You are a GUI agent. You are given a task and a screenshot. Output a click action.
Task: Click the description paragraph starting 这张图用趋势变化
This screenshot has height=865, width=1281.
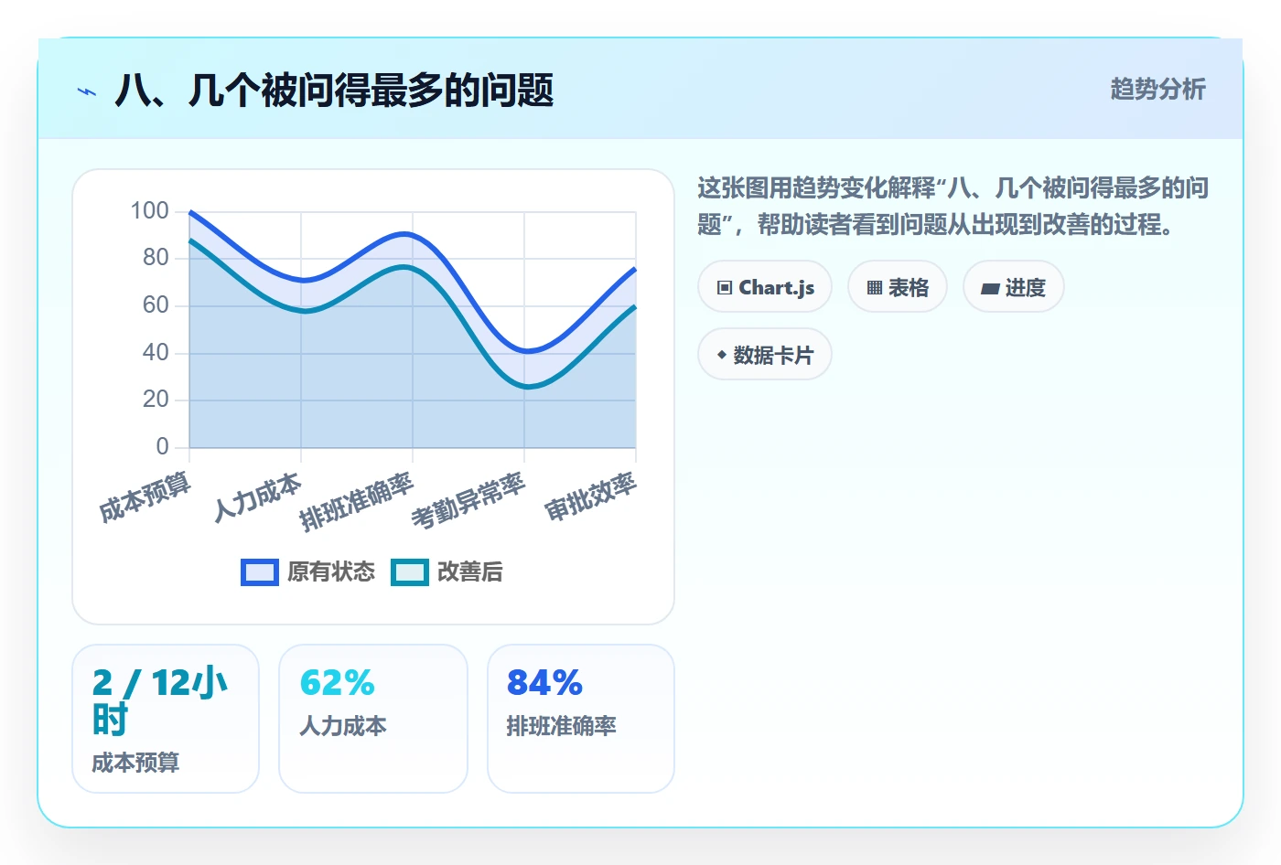tap(953, 206)
